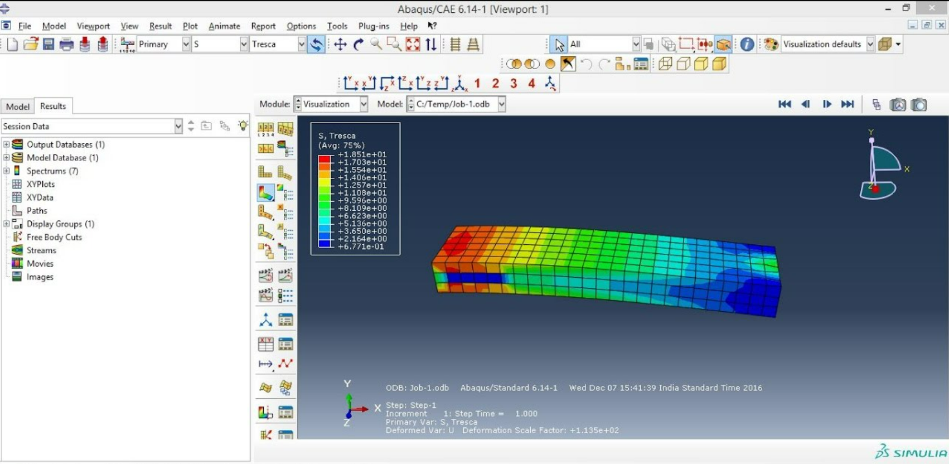
Task: Open the Tresca invariant dropdown
Action: click(302, 44)
